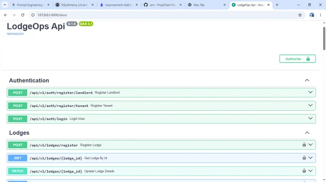Bookmark this page with the star

300,15
